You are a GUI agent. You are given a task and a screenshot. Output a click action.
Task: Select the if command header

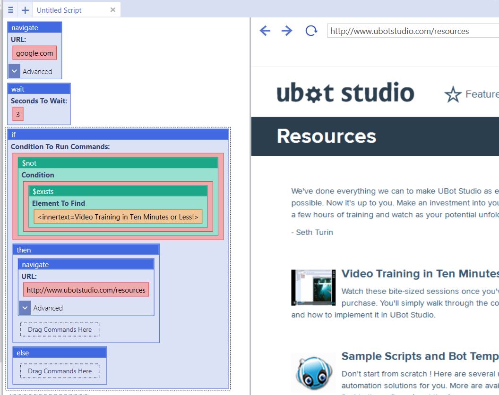tap(118, 135)
